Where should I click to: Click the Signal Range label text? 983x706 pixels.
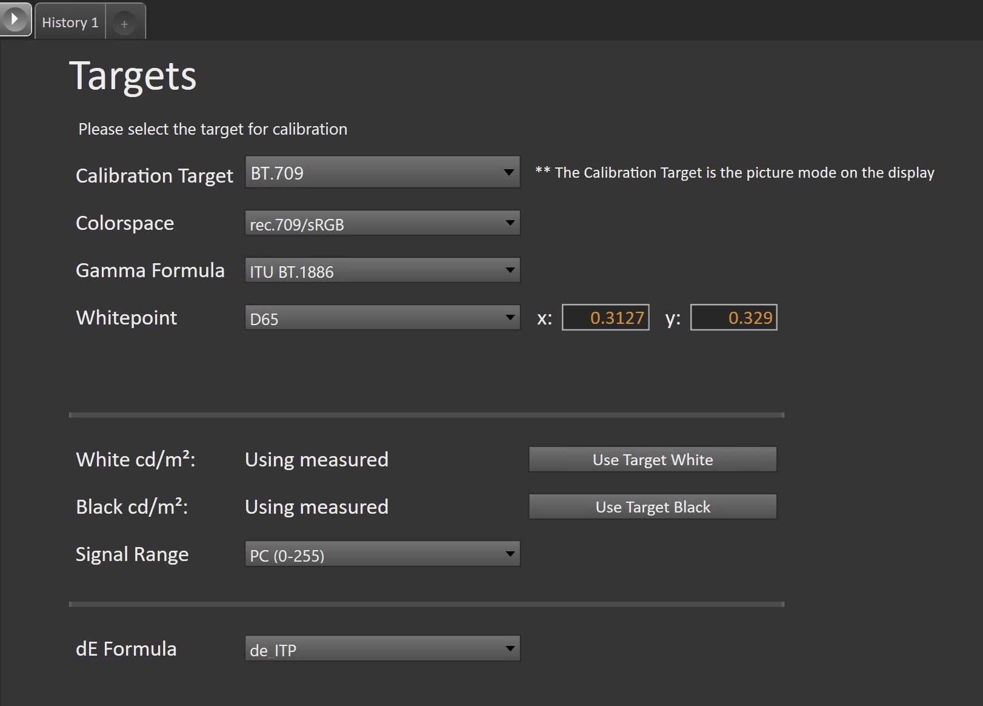click(x=132, y=554)
